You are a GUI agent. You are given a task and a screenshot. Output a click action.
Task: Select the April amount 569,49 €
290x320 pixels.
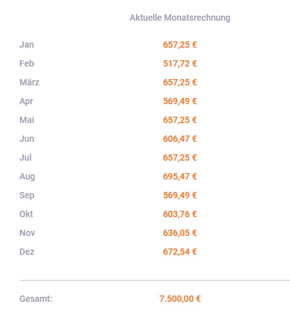180,101
